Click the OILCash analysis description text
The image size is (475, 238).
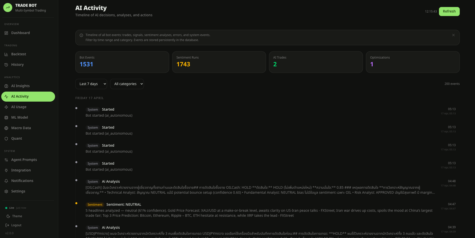pyautogui.click(x=260, y=190)
